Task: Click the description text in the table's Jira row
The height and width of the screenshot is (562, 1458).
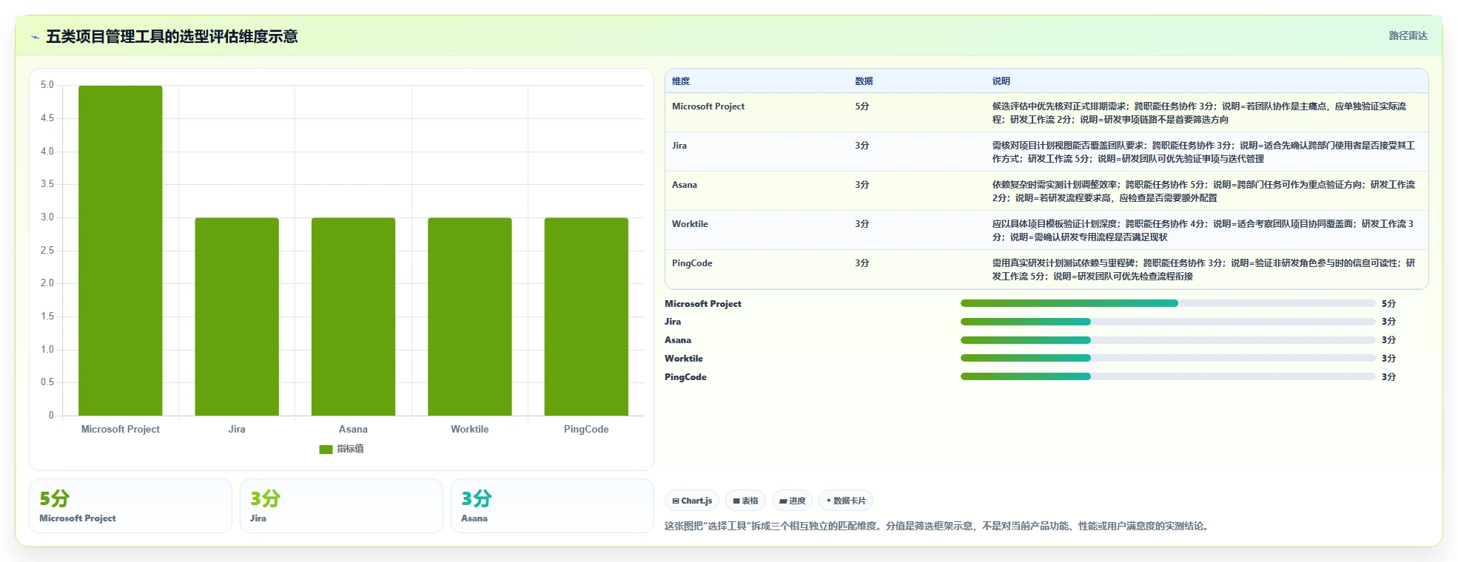Action: coord(1203,152)
